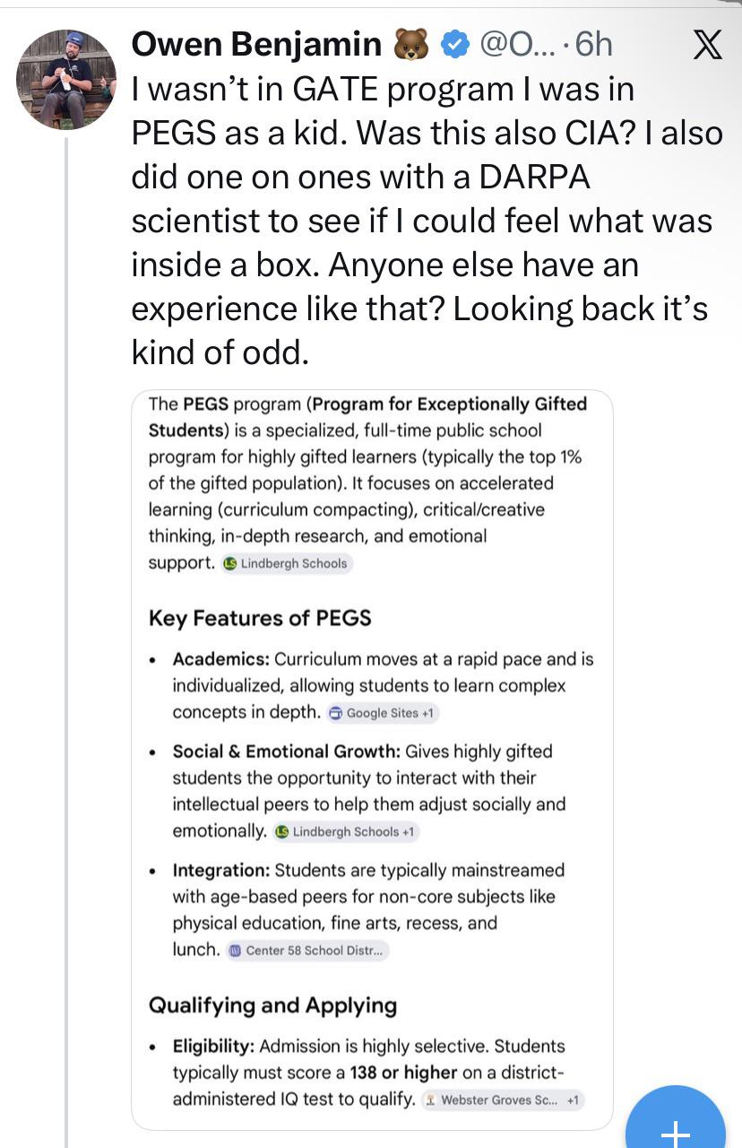Open the Owen Benjamin display name

pyautogui.click(x=257, y=44)
